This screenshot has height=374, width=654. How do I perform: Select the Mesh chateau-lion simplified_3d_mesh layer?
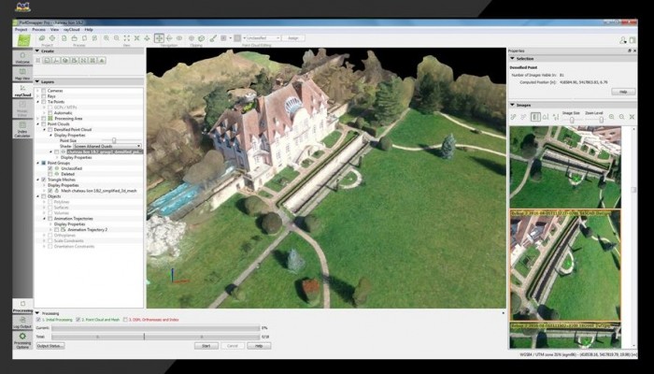(99, 191)
